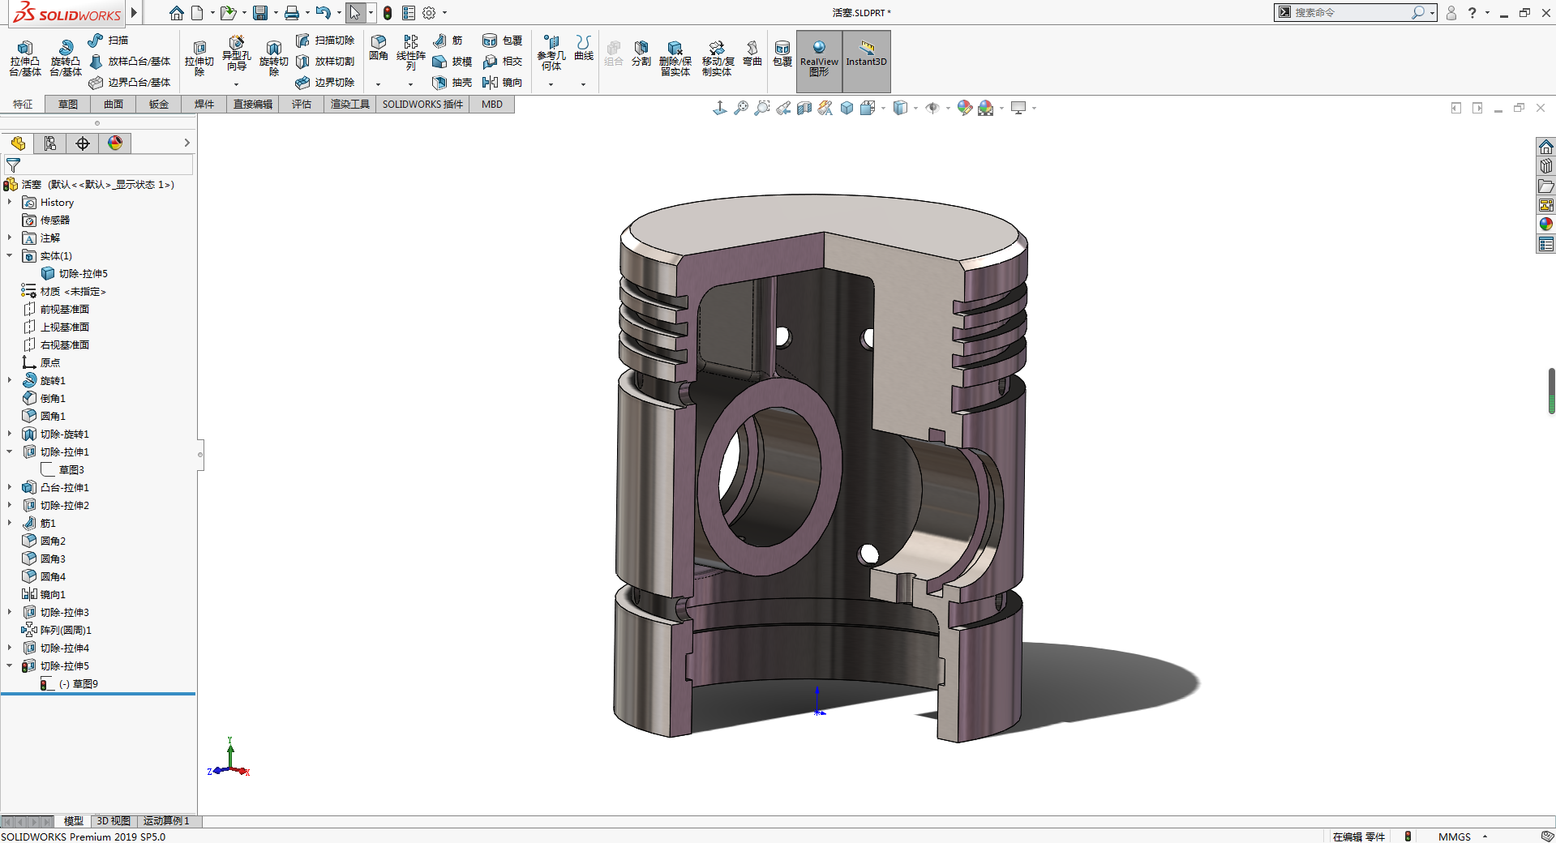This screenshot has width=1556, height=843.
Task: Open the Curves (曲线) dropdown arrow
Action: click(x=584, y=84)
